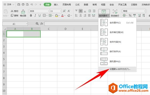Open the borders dropdown arrow
This screenshot has width=150, height=95.
[x=47, y=15]
